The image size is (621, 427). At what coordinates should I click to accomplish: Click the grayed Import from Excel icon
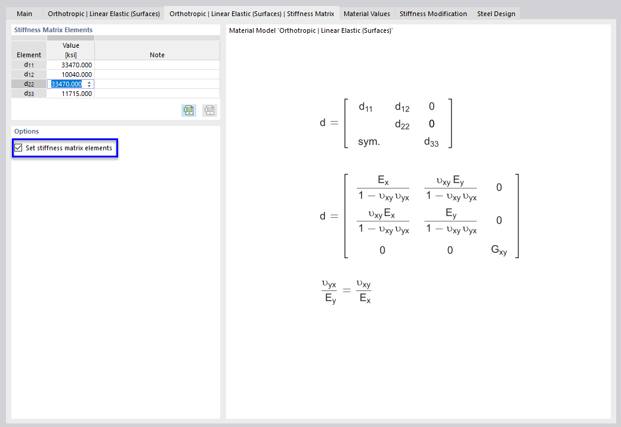209,110
